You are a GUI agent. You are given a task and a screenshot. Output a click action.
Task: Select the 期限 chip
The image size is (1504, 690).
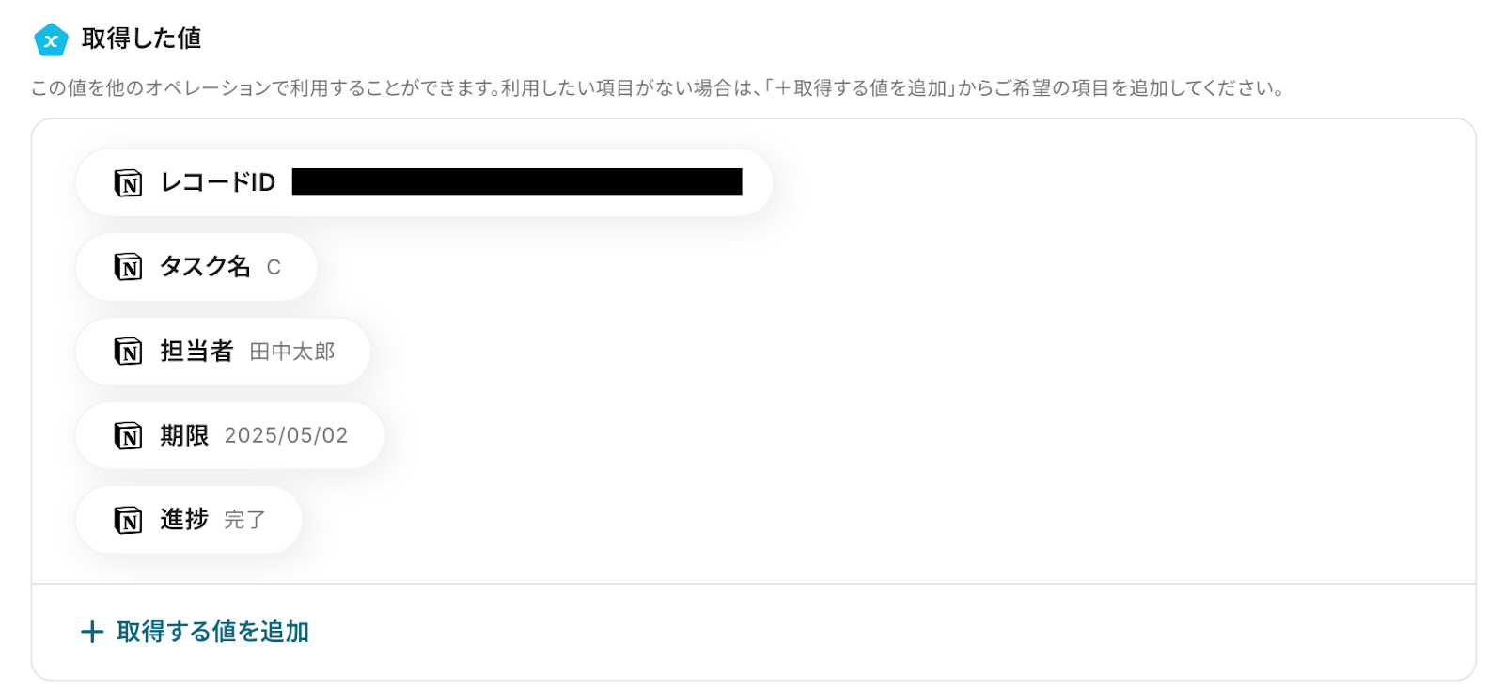[230, 436]
